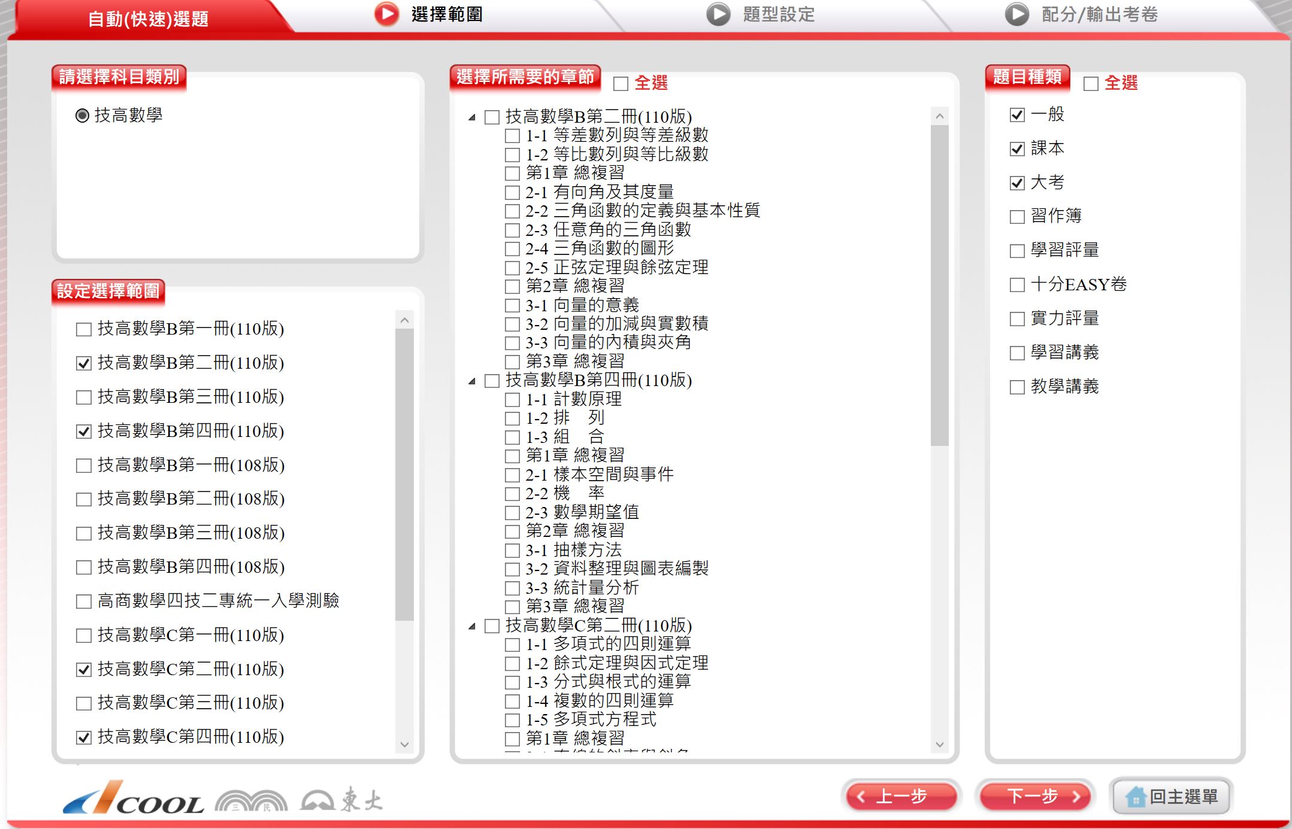
Task: Select the 技高數學 radio button
Action: pyautogui.click(x=83, y=116)
